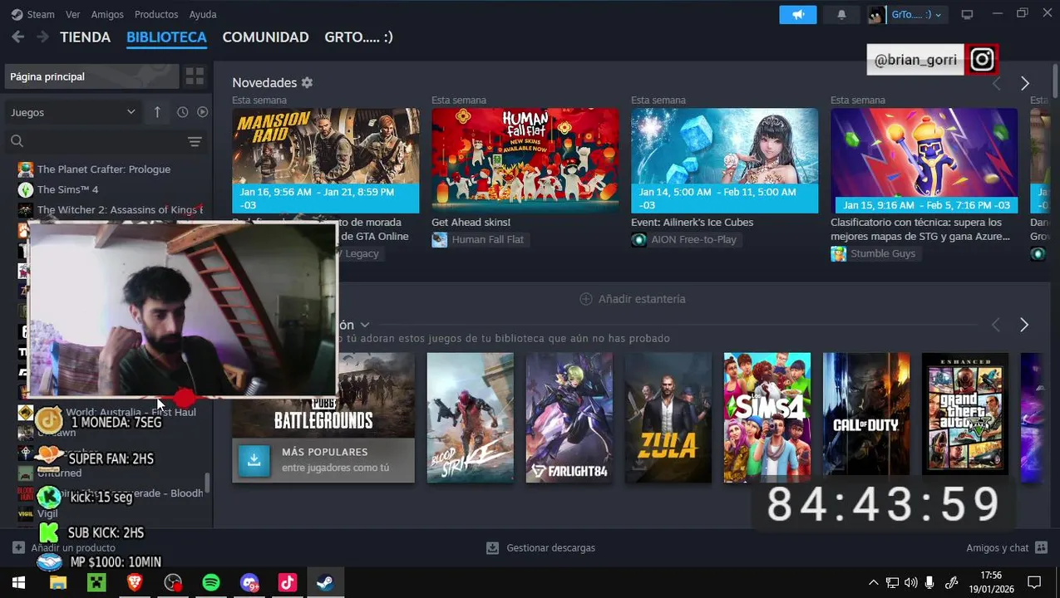Go to the BIBLIOTECA tab
The width and height of the screenshot is (1060, 598).
(x=166, y=37)
